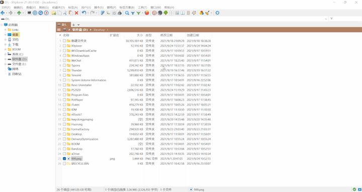
Task: Open the address bar dropdown arrow
Action: tap(326, 19)
